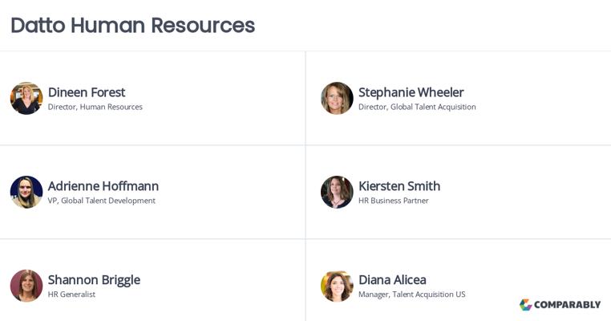The height and width of the screenshot is (321, 611).
Task: Open Kiersten Smith's profile photo
Action: click(x=337, y=192)
